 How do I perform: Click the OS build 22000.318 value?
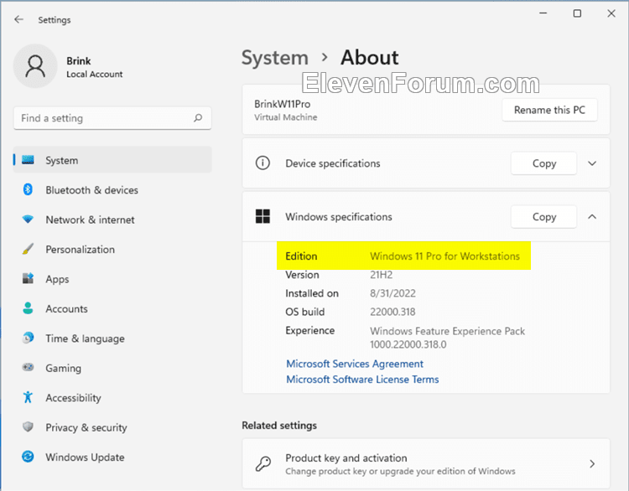[x=392, y=312]
